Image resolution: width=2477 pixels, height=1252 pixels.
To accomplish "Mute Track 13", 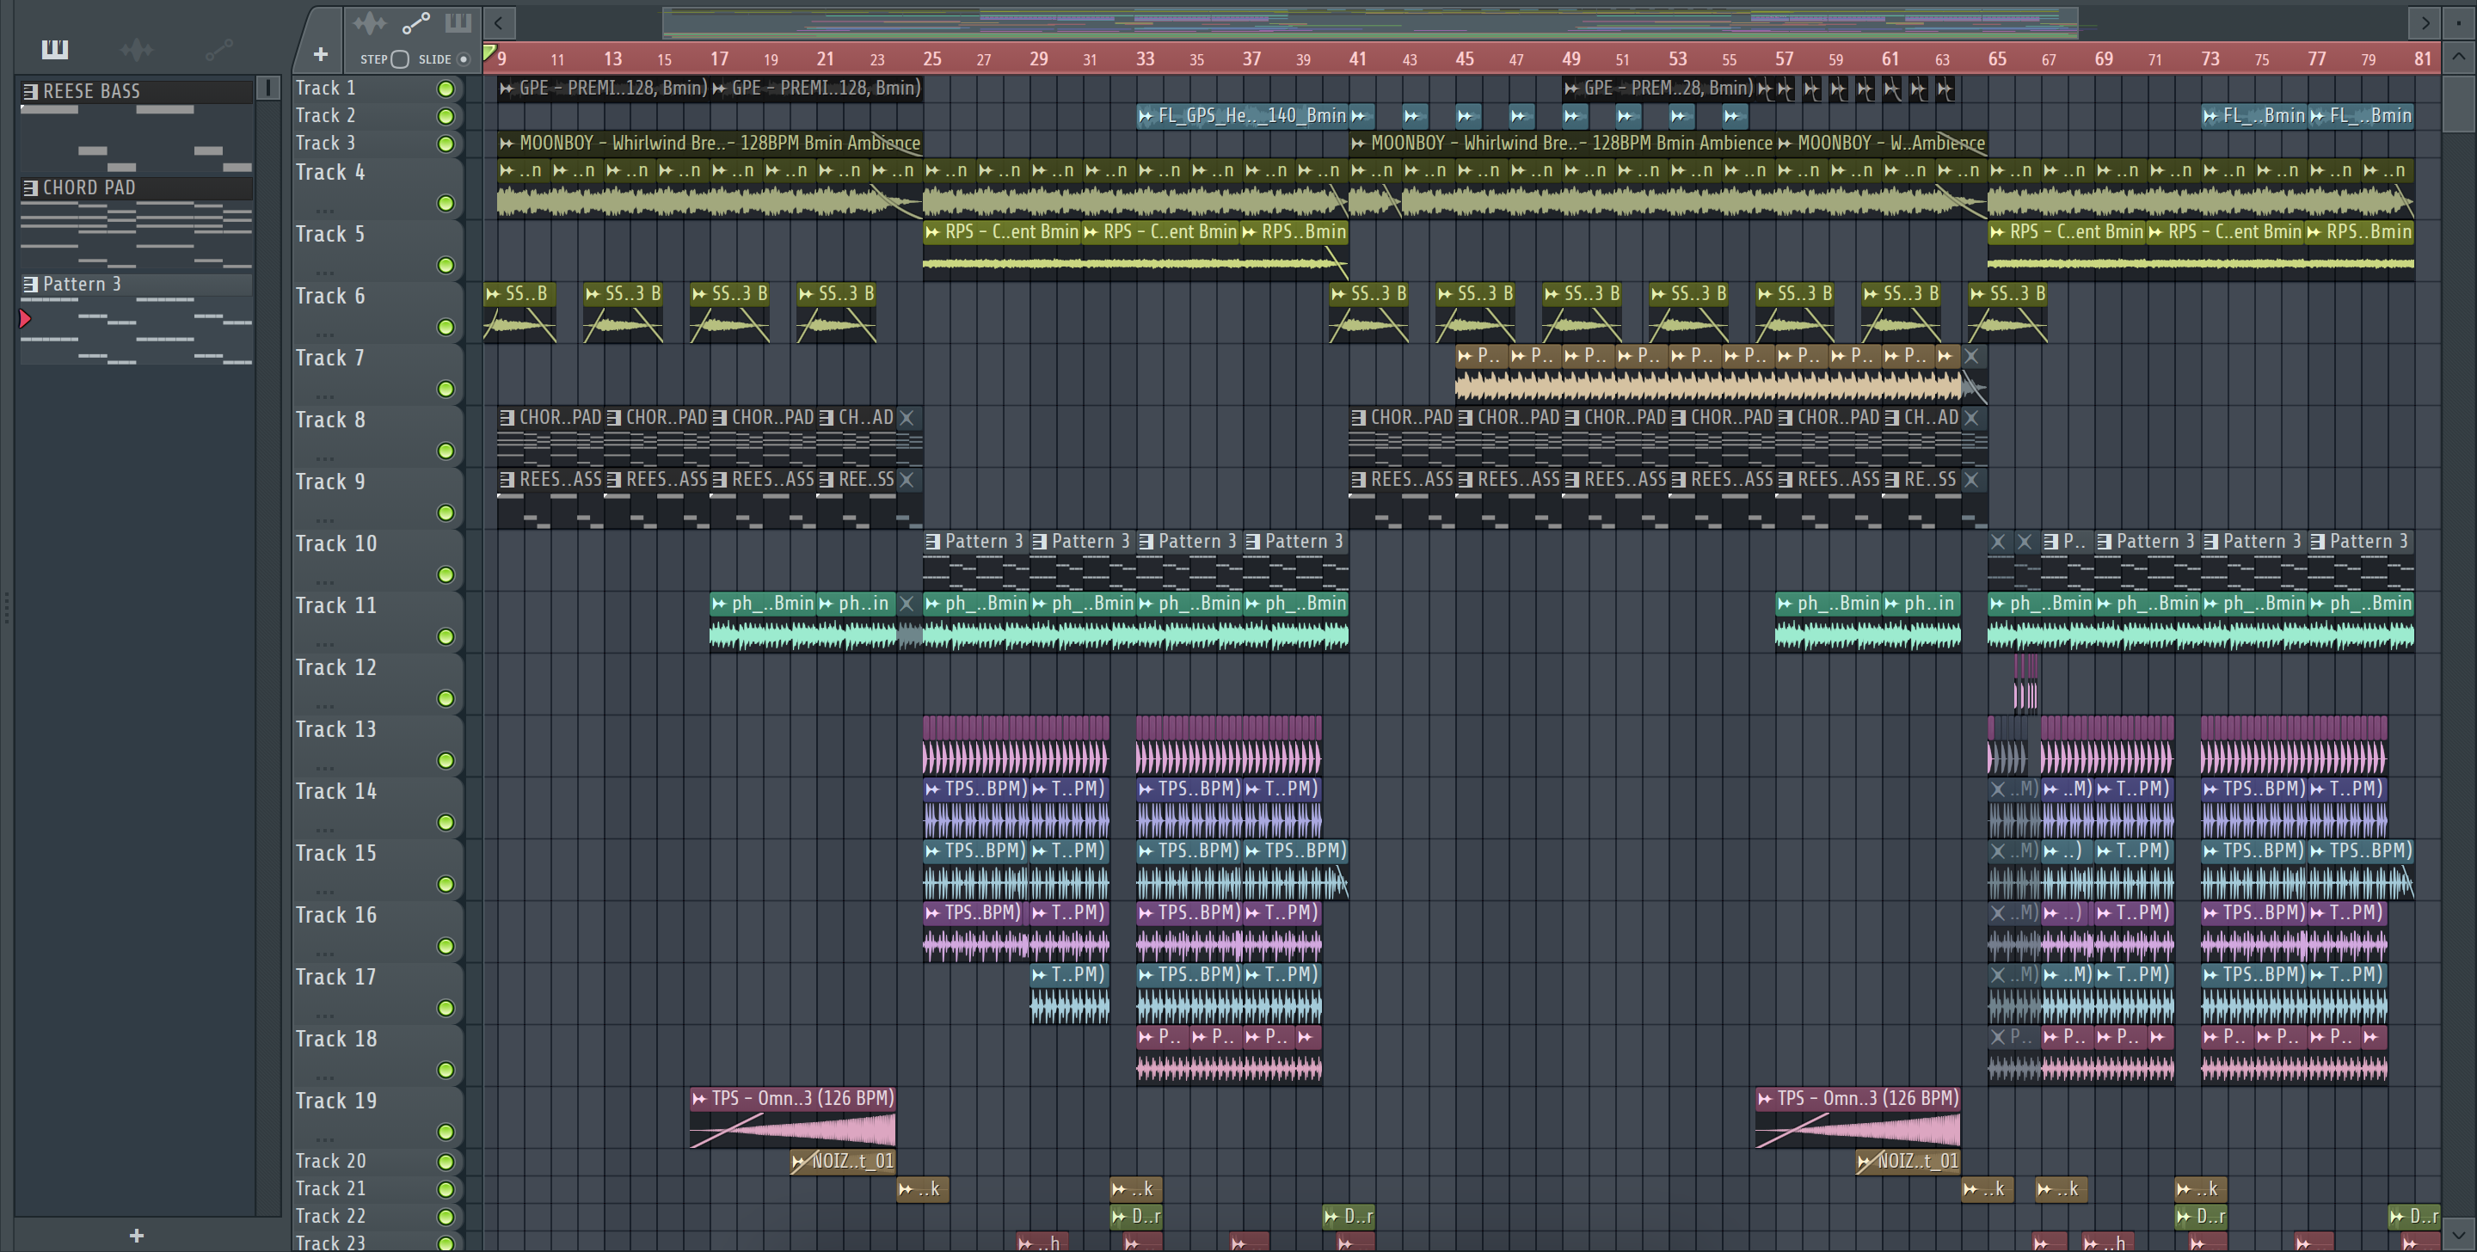I will (x=446, y=761).
